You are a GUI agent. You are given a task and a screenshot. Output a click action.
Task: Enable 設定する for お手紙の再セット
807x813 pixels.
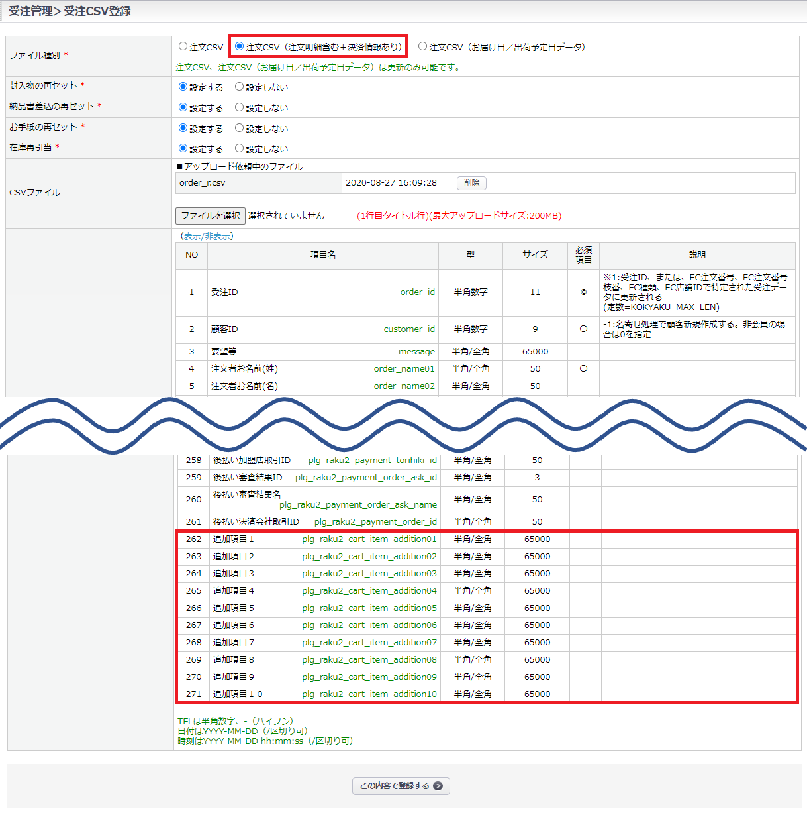click(183, 128)
